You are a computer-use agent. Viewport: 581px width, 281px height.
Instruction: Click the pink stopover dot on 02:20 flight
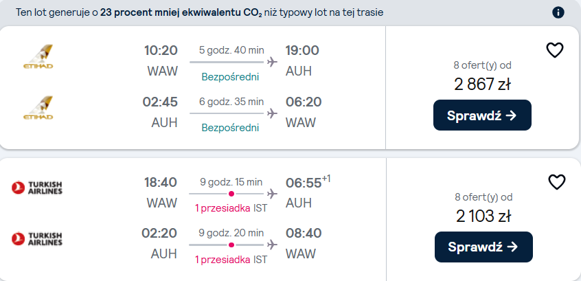pyautogui.click(x=231, y=245)
